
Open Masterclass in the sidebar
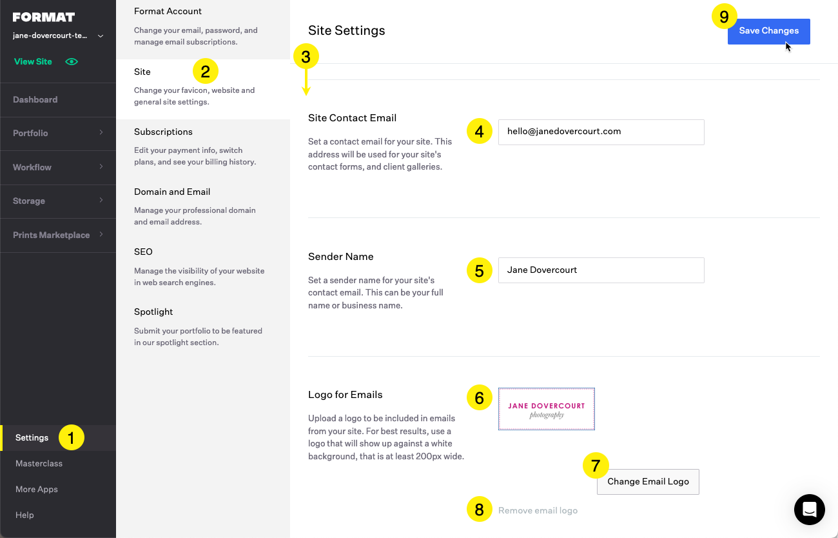point(39,463)
